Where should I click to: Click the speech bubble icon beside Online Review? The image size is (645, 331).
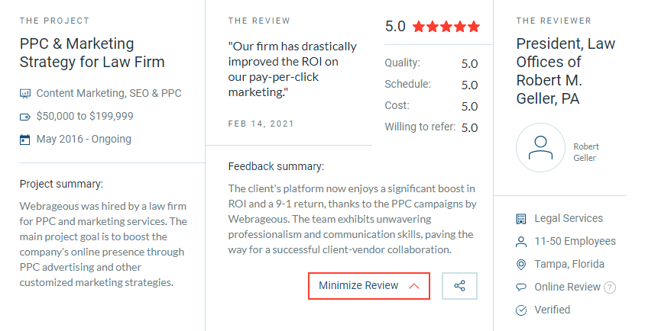pos(520,288)
